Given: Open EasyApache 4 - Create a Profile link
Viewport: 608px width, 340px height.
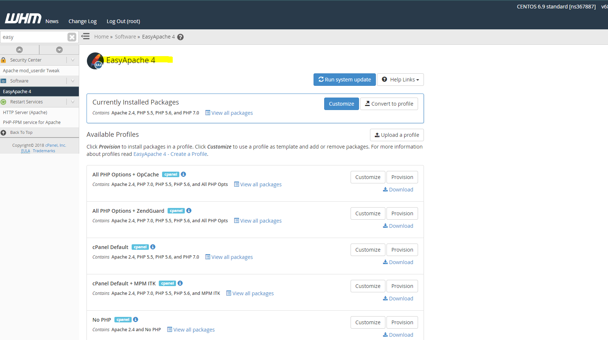Looking at the screenshot, I should coord(171,154).
